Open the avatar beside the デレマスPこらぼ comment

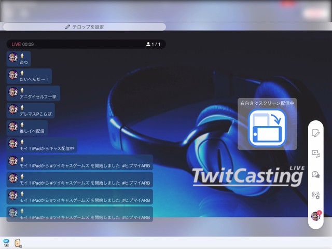coord(13,109)
